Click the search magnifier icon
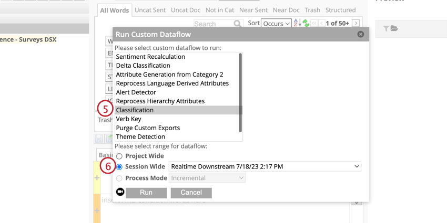This screenshot has height=223, width=447. point(238,24)
